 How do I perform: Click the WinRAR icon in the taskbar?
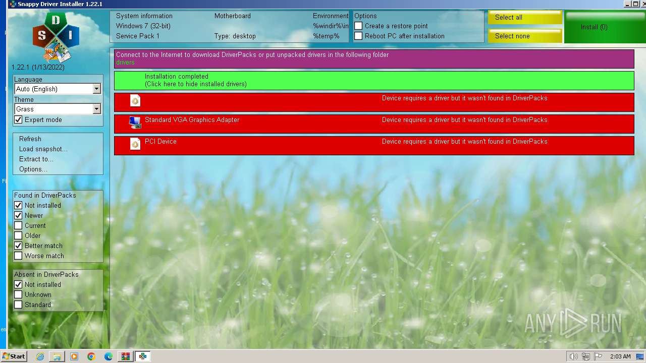tap(125, 356)
